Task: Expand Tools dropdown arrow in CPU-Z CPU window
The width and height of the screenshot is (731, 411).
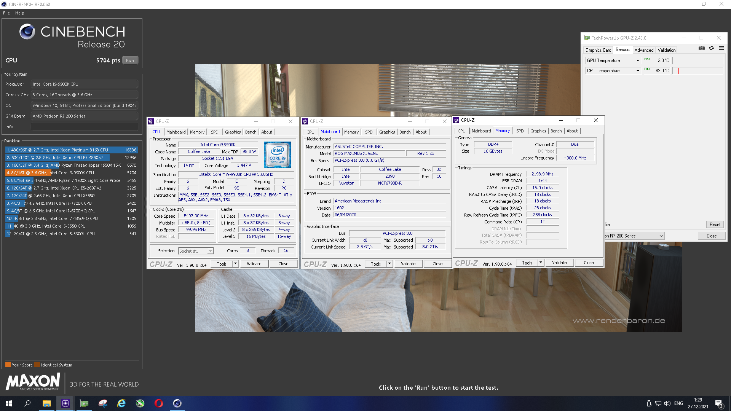Action: point(235,264)
